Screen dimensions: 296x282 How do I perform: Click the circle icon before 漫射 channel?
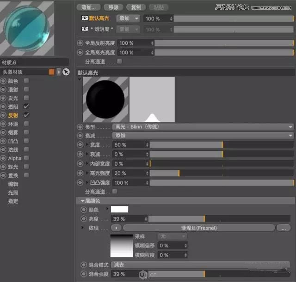click(3, 90)
